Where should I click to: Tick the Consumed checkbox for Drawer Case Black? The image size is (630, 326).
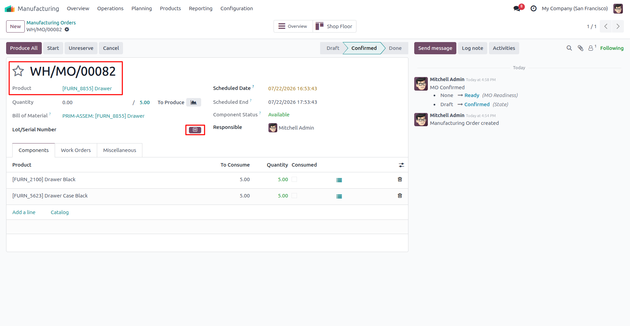(294, 196)
